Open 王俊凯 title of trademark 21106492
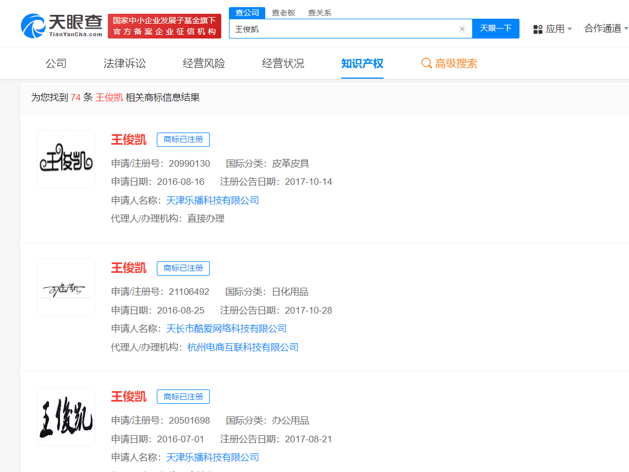629x472 pixels. [x=129, y=268]
